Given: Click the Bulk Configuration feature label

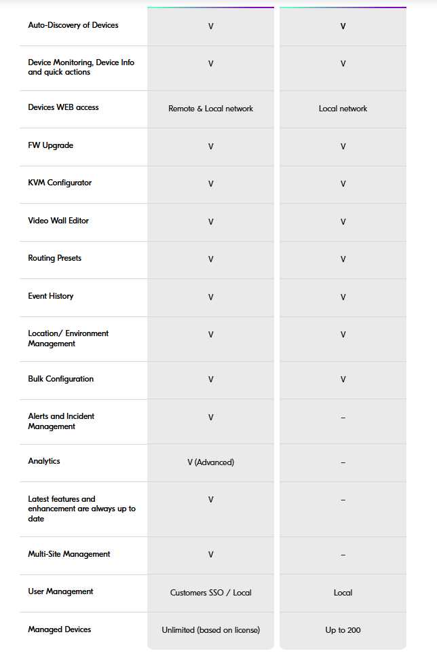Looking at the screenshot, I should tap(61, 379).
